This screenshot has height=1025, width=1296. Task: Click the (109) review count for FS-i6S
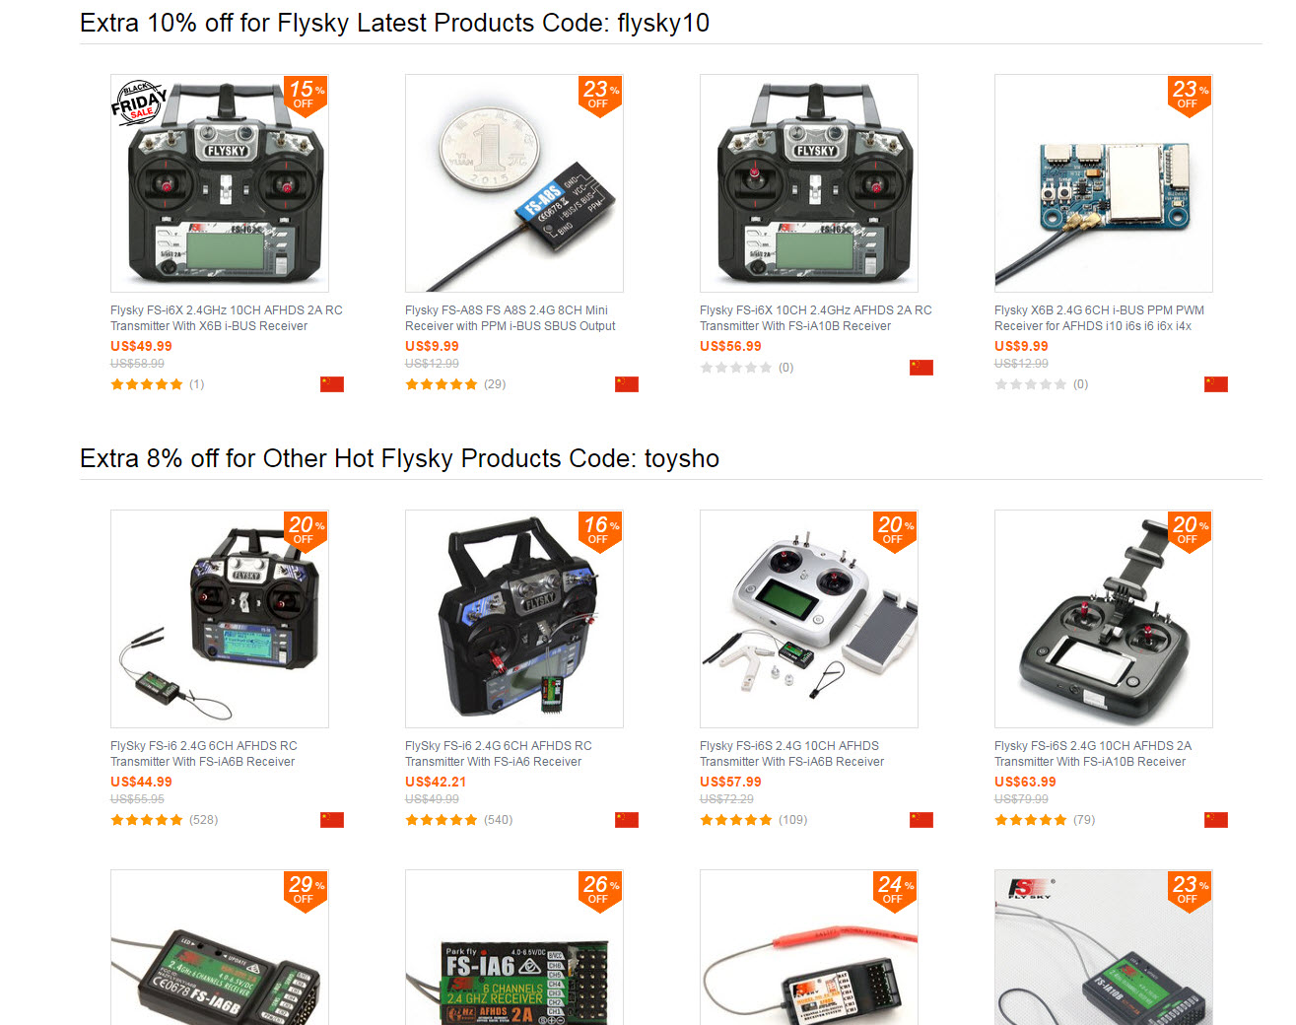(x=792, y=820)
